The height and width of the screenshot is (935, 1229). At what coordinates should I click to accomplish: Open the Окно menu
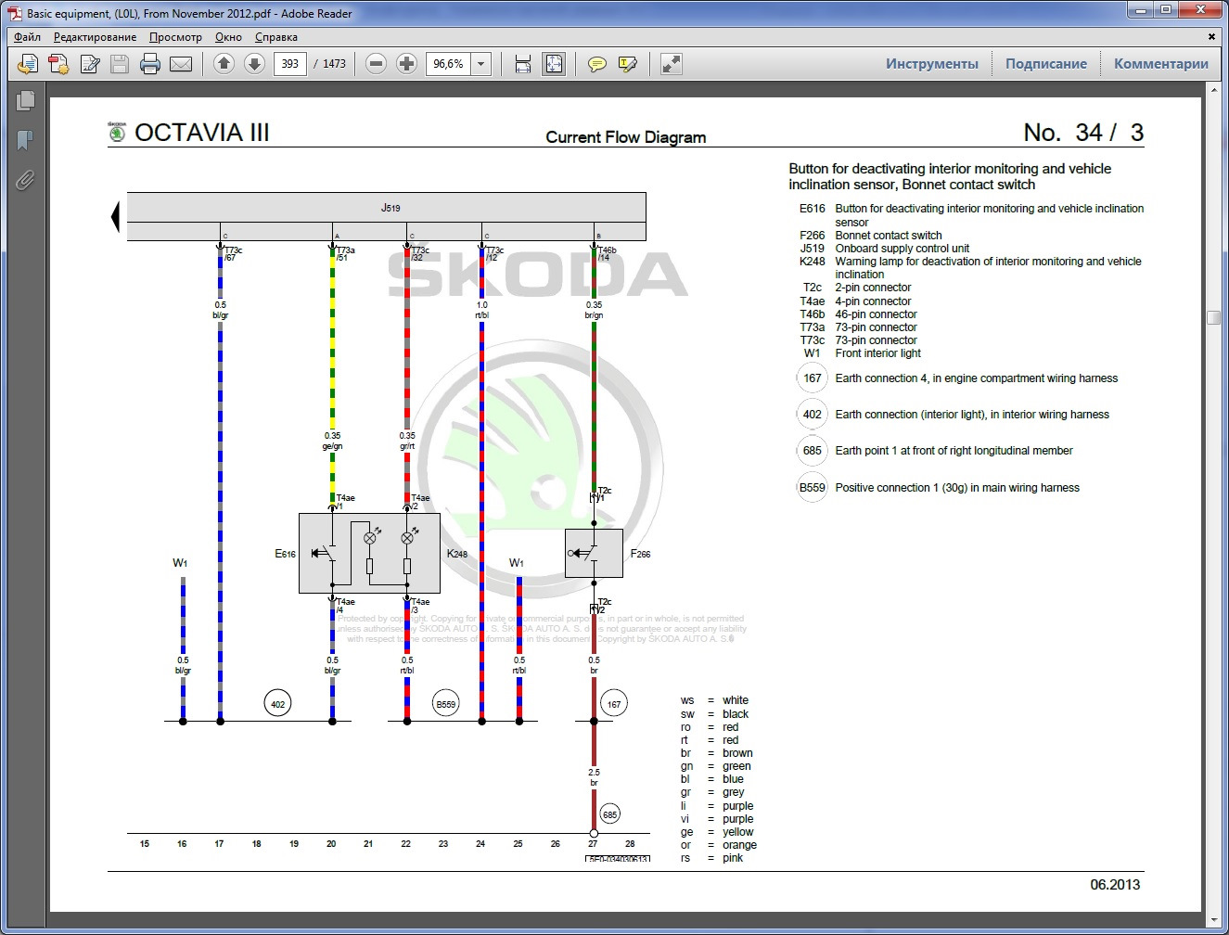tap(228, 37)
